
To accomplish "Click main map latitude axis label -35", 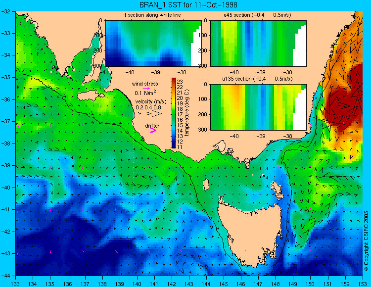I will (6, 78).
